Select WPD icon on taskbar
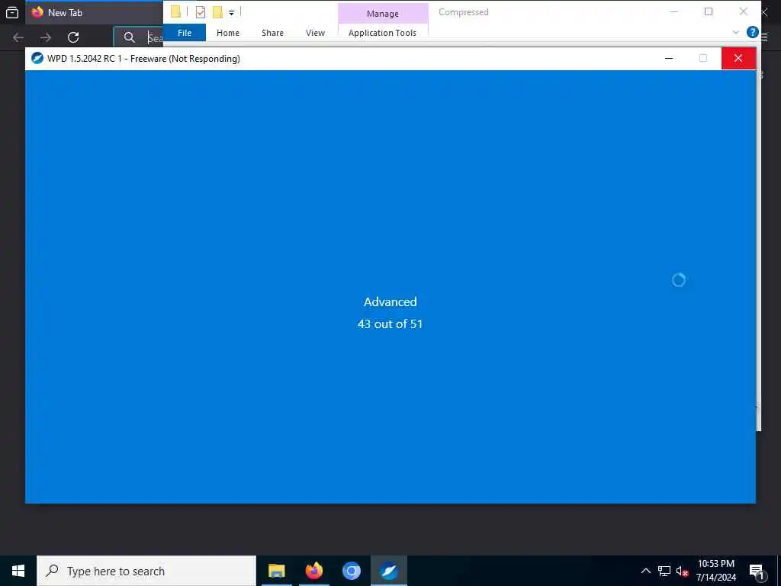 click(x=388, y=571)
